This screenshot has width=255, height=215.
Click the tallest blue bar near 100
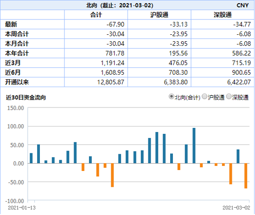coord(194,145)
